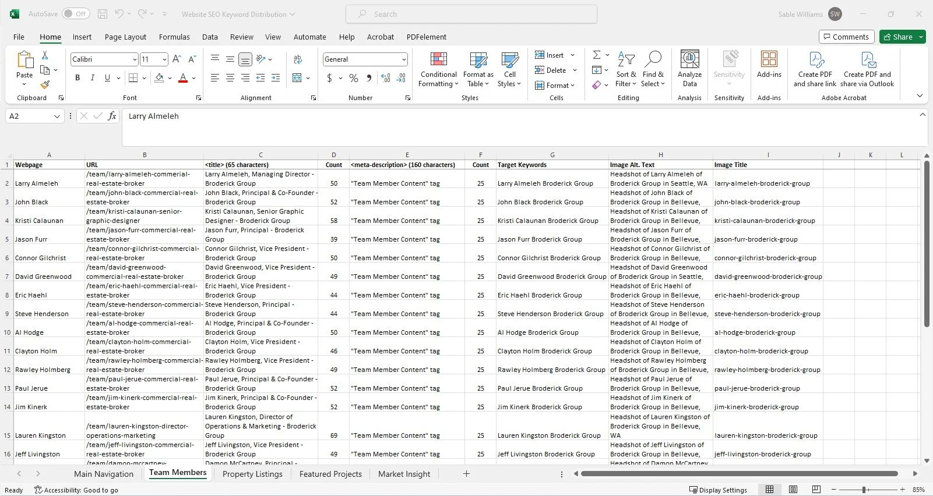Open Format as Table gallery
Viewport: 933px width, 496px height.
[478, 69]
